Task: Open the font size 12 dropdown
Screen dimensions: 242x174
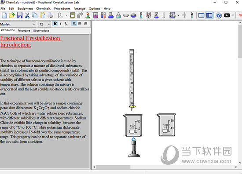Action: (x=44, y=24)
